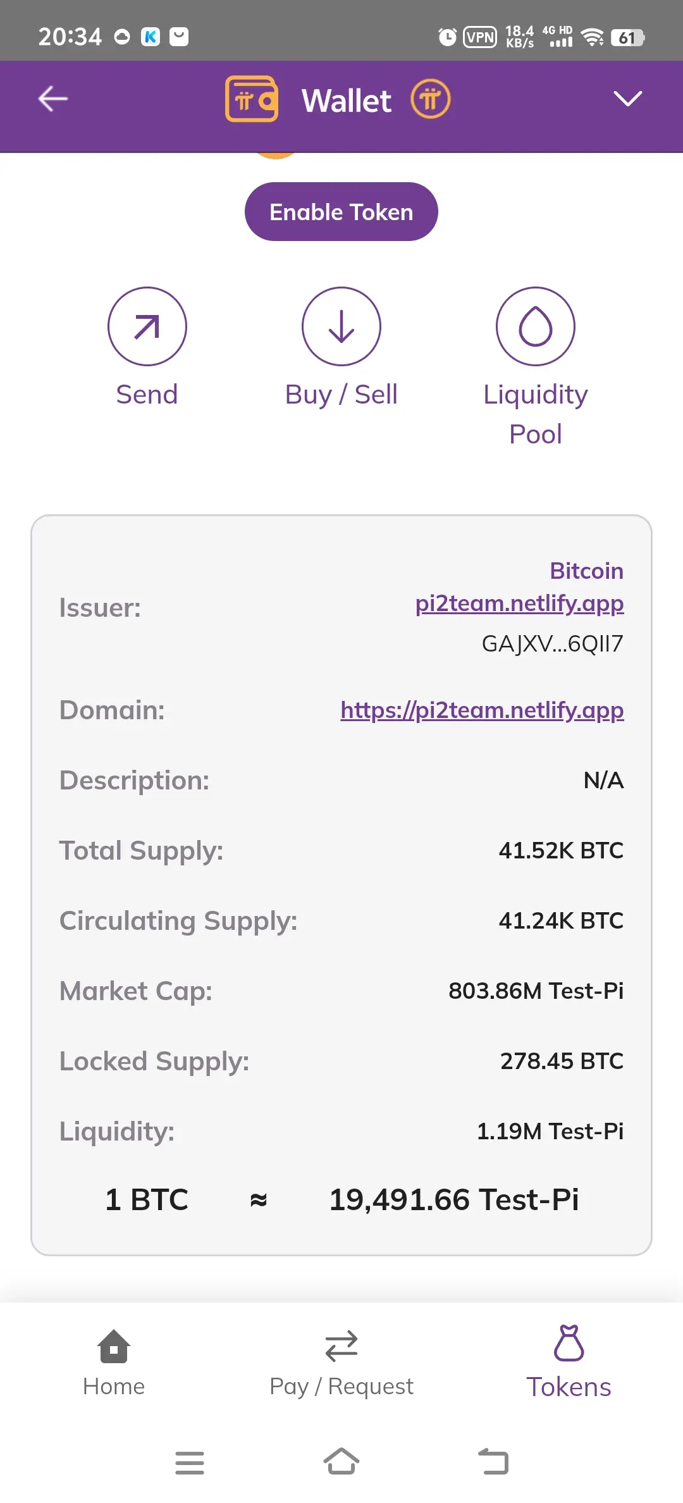
Task: Tap the Pi coin logo icon
Action: [431, 99]
